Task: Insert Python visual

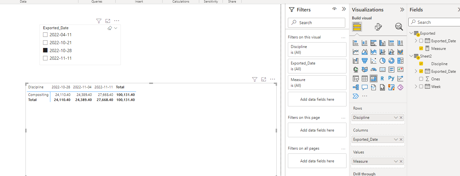Action: (391, 78)
